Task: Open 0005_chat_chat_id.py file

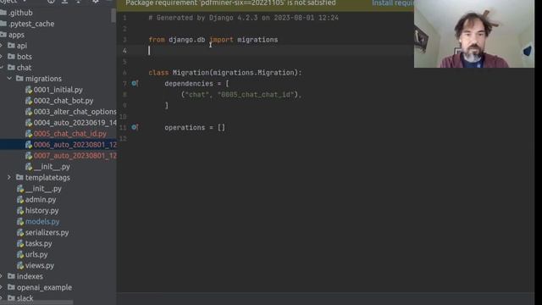Action: pyautogui.click(x=69, y=134)
